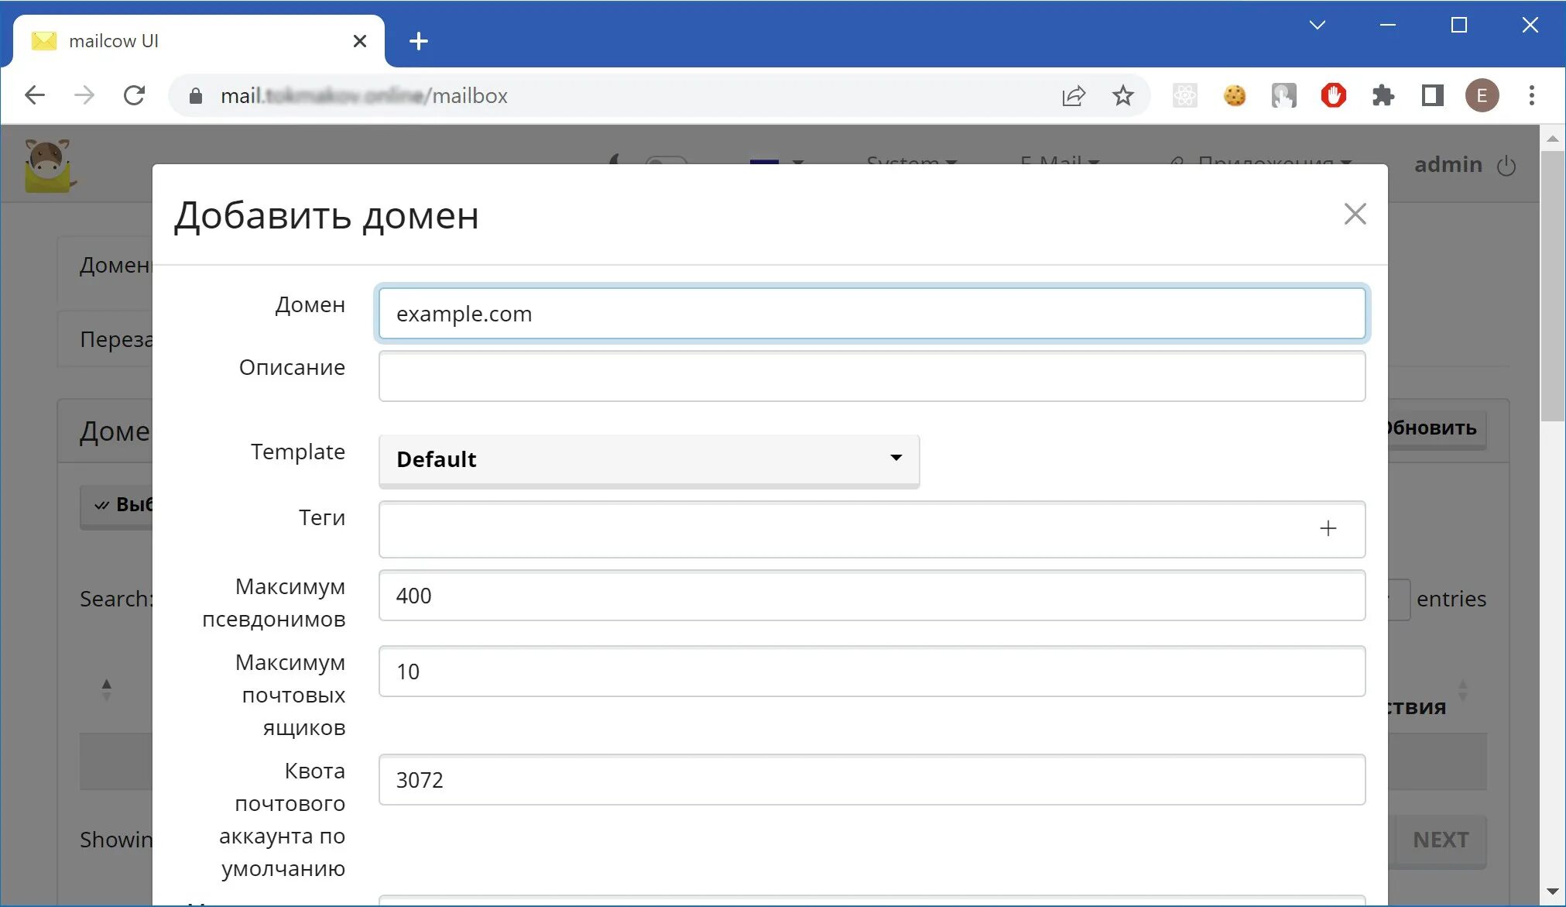The image size is (1566, 907).
Task: Click the scrollbar down arrow
Action: point(1552,892)
